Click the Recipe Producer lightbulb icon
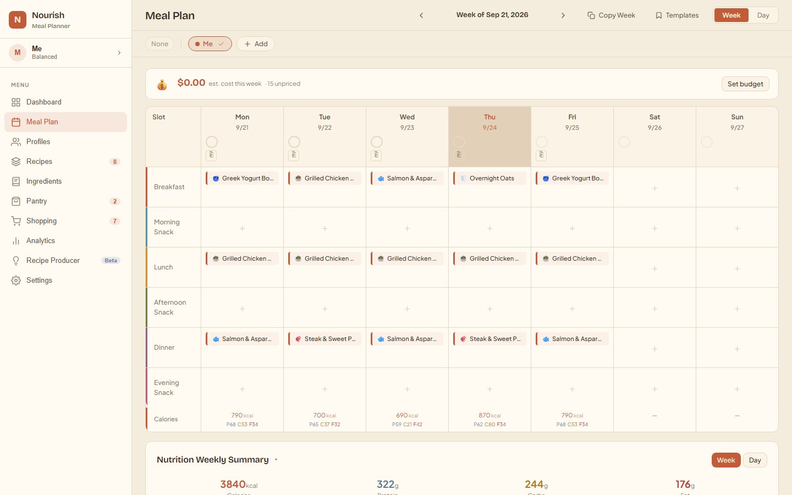Screen dimensions: 792x495 16,261
